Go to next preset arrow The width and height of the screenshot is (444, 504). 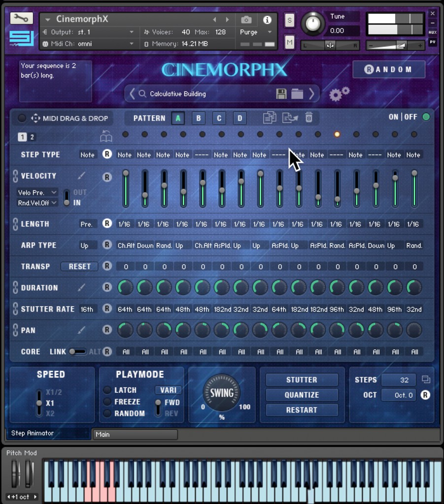(311, 94)
